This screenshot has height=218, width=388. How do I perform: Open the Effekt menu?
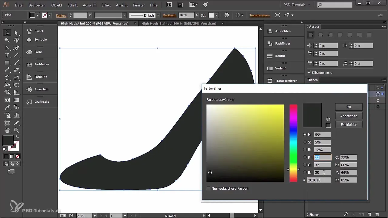pyautogui.click(x=106, y=5)
